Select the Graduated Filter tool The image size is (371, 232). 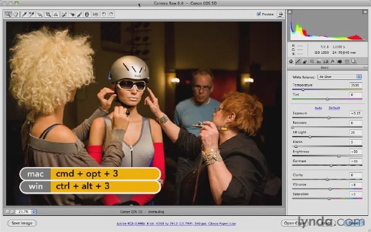87,14
